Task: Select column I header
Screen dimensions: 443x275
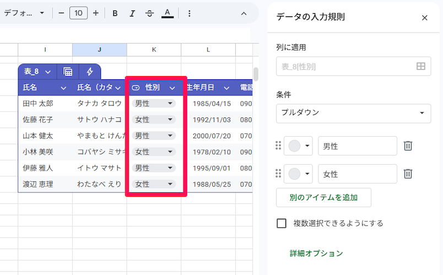Action: click(x=45, y=50)
